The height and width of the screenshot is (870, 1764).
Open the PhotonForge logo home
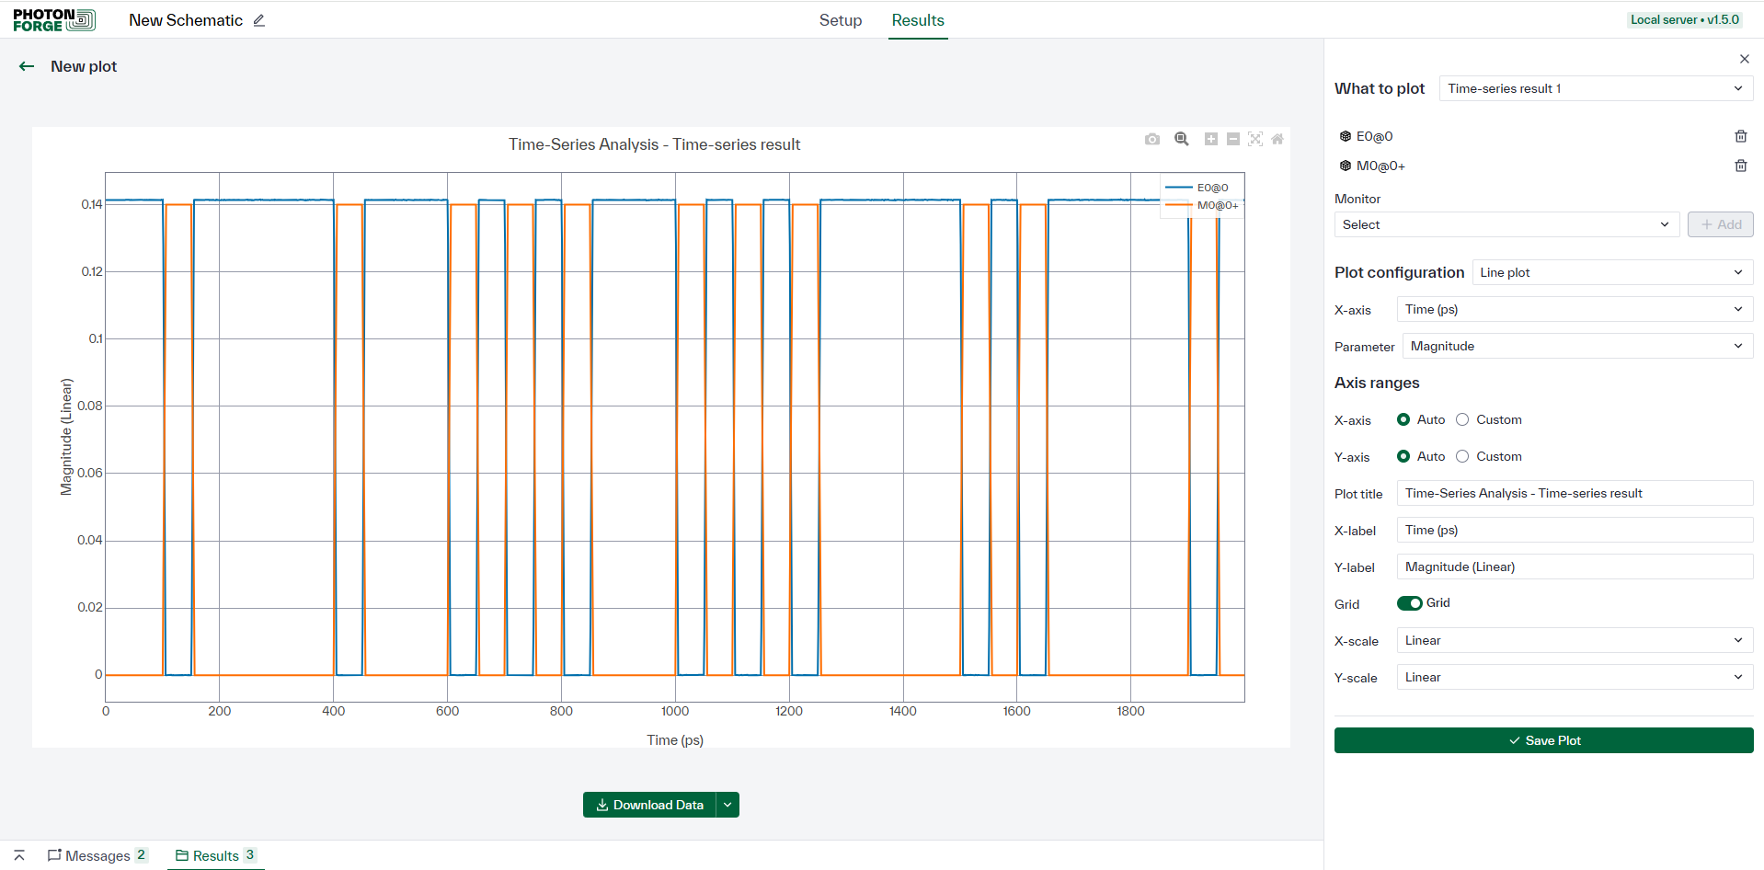(54, 20)
